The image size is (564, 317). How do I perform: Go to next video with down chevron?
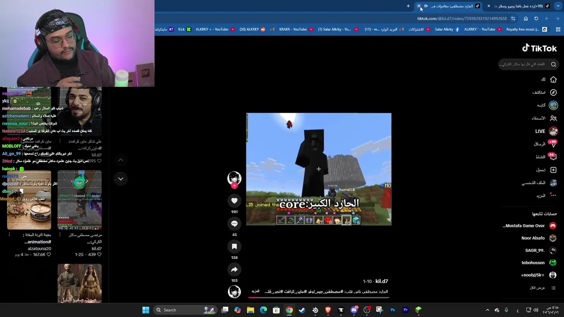pos(121,179)
